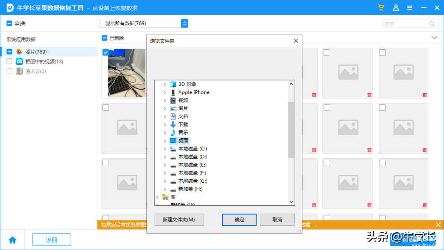Click the album videos (相册中的视频) icon
The image size is (444, 250).
pos(19,62)
